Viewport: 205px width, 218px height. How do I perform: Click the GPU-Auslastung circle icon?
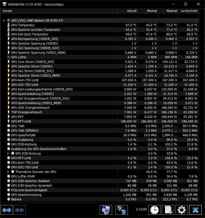click(9, 140)
